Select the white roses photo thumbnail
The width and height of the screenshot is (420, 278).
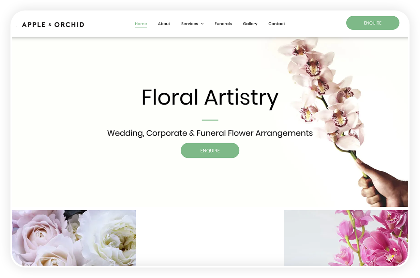(x=74, y=238)
